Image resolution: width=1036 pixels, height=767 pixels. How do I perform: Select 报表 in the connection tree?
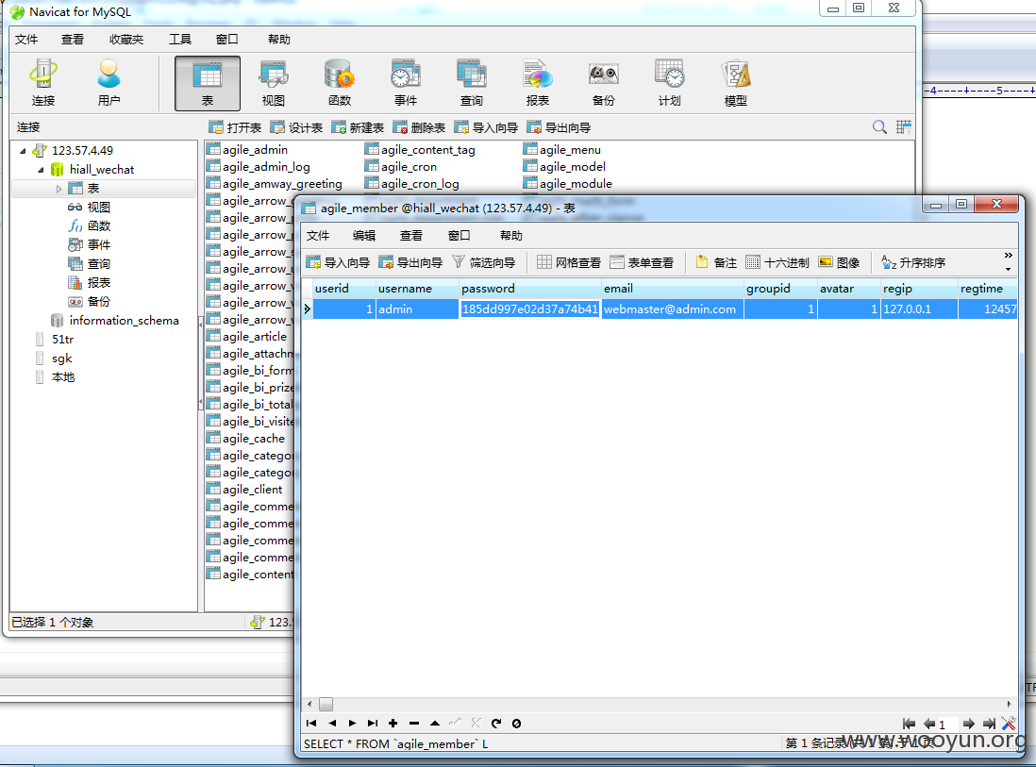[98, 283]
